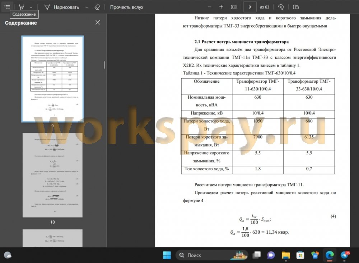359x263 pixels.
Task: Start Прочесть вслух read aloud
Action: [127, 7]
